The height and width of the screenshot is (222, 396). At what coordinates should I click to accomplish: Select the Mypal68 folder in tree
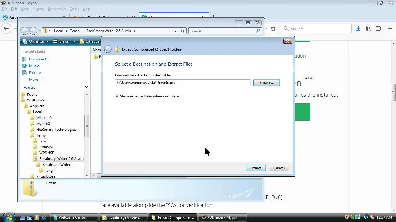click(43, 124)
